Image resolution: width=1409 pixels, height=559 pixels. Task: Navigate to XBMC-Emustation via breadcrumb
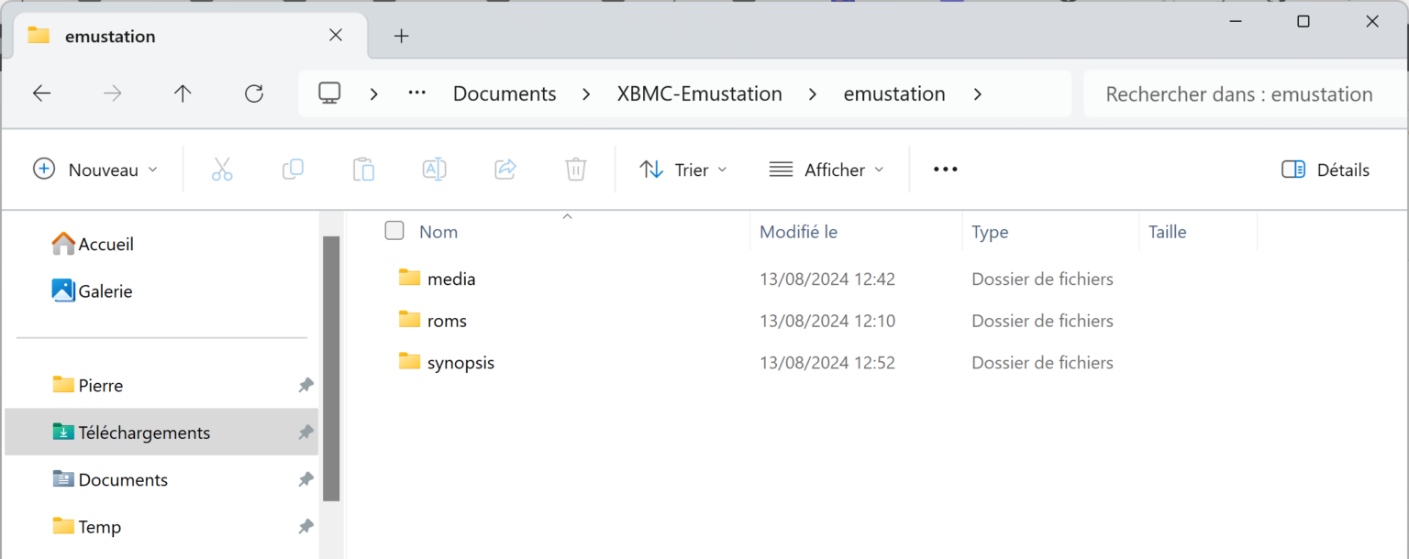click(x=699, y=93)
